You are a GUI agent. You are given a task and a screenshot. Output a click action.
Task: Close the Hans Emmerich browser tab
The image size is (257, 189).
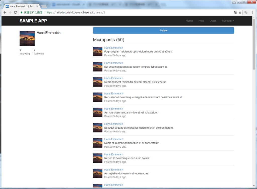[37, 6]
